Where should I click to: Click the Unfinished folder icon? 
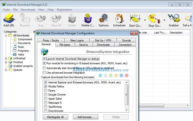(10, 58)
